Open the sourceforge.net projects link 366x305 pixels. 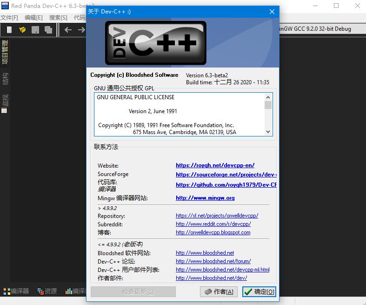(226, 175)
